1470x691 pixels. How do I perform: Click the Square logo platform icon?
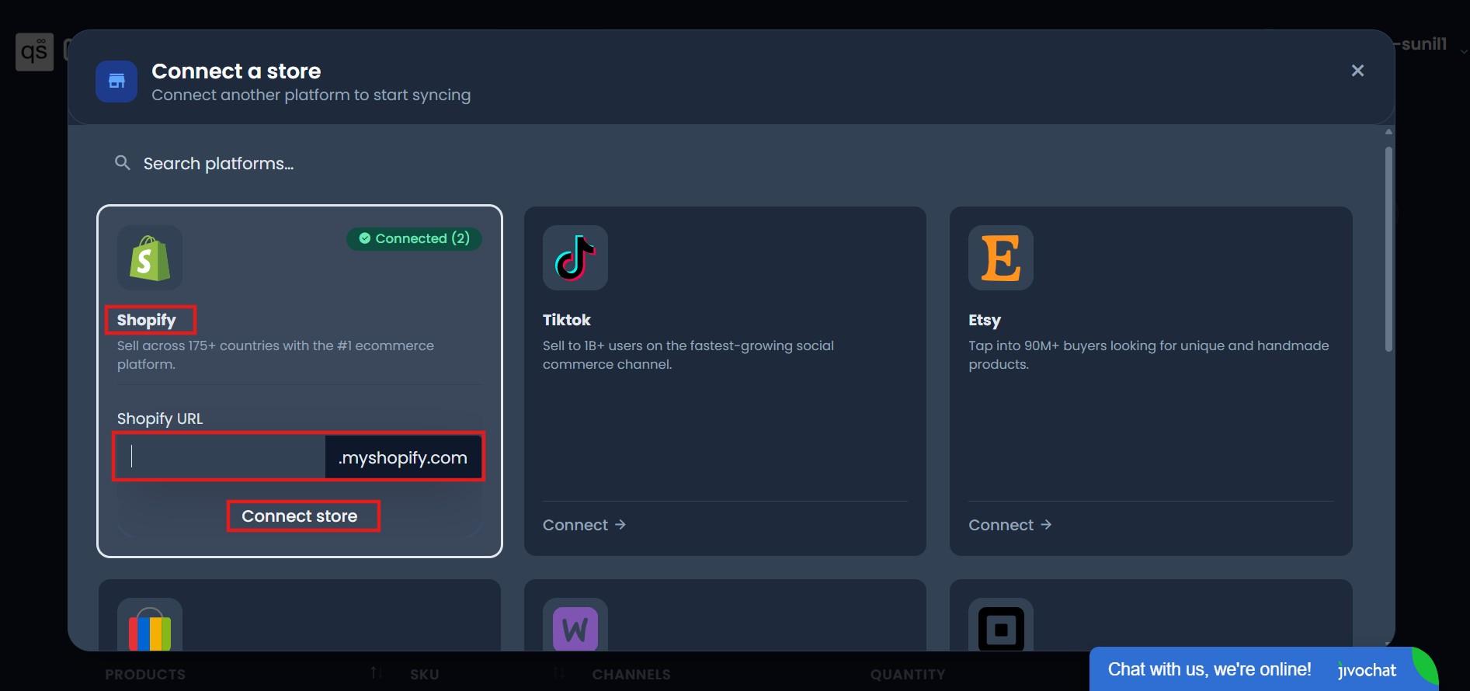point(1001,626)
